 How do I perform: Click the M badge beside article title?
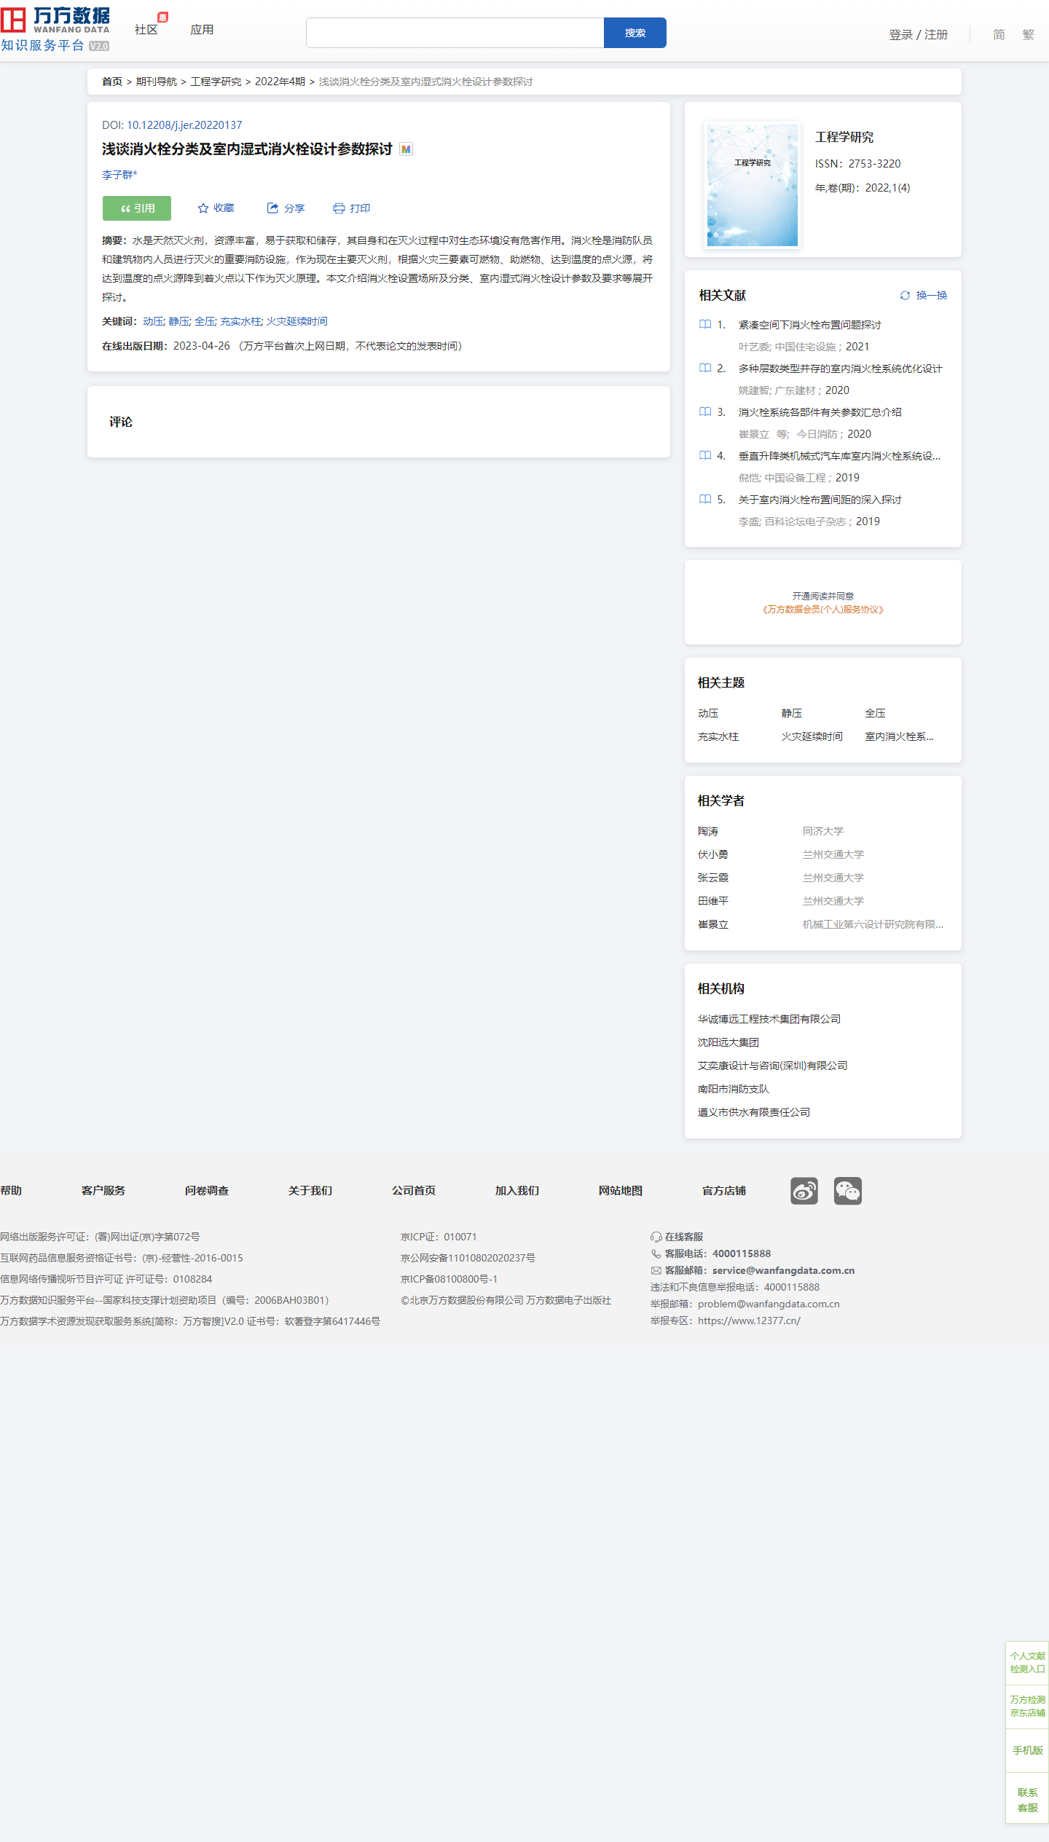coord(406,149)
